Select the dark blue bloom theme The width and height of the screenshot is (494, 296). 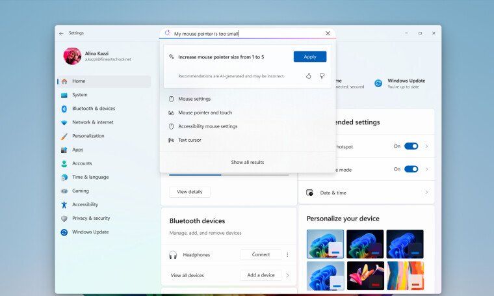pos(405,244)
